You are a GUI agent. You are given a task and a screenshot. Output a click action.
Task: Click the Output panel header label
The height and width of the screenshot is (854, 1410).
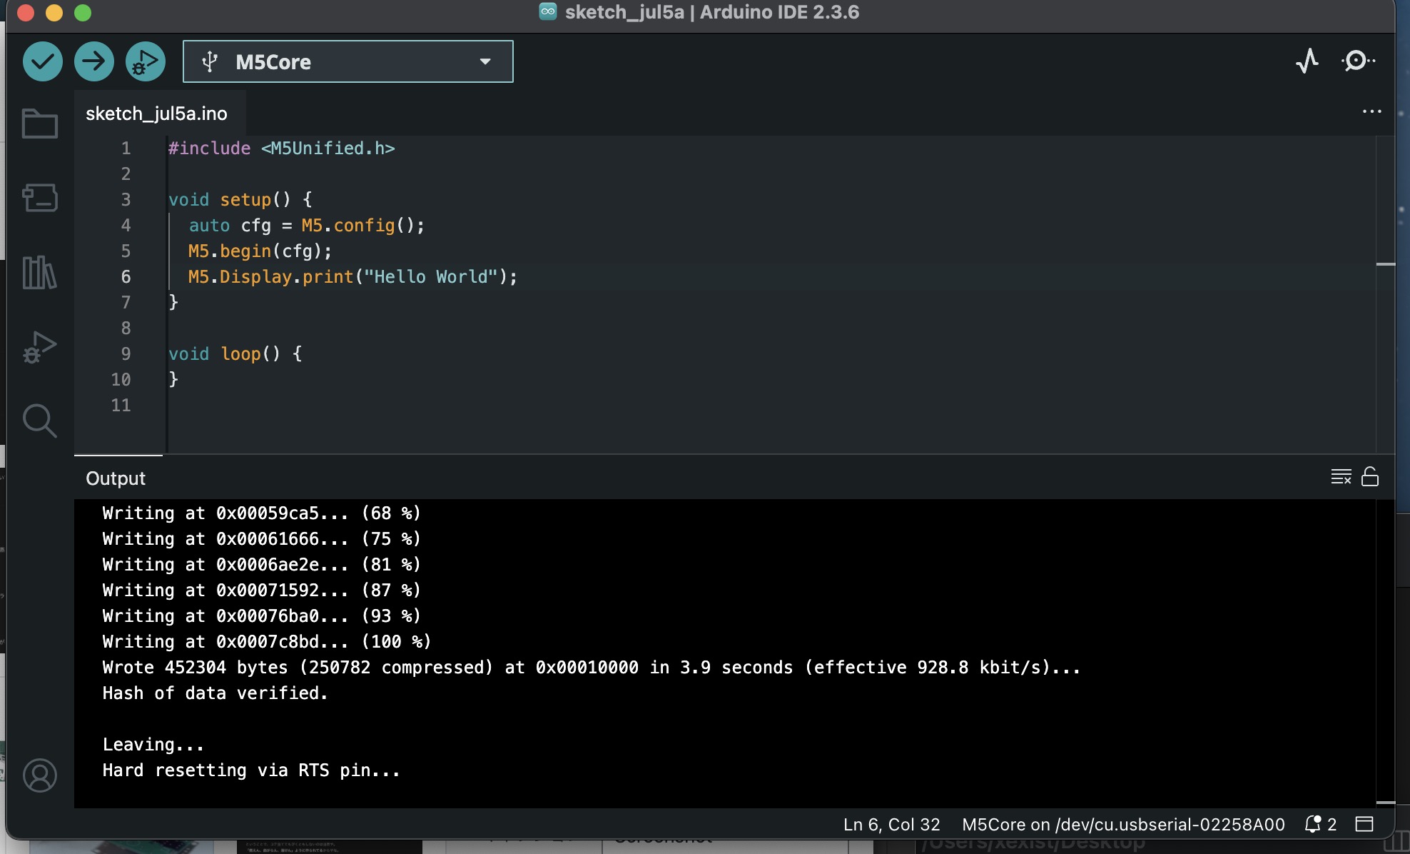point(116,478)
